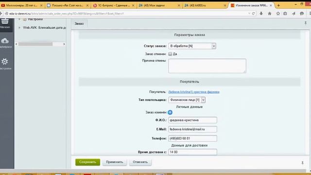The height and width of the screenshot is (175, 311).
Task: Click the browser back arrow button
Action: pos(1,14)
